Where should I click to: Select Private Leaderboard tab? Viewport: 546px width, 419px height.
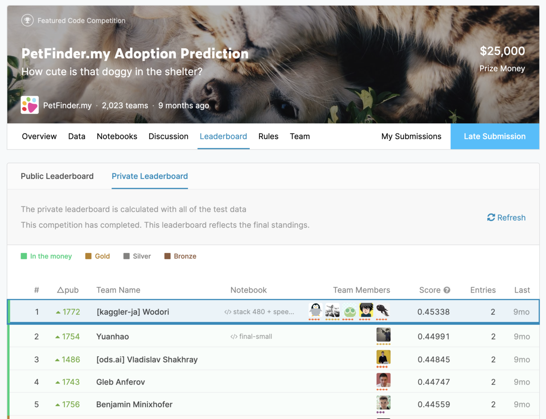(x=150, y=176)
